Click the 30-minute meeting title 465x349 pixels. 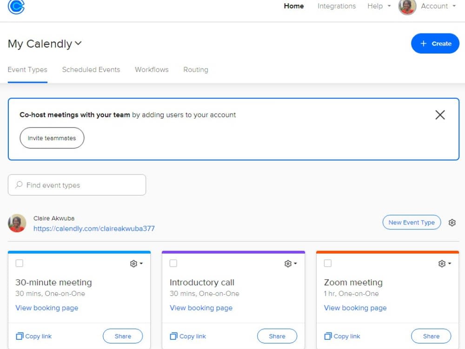point(53,282)
